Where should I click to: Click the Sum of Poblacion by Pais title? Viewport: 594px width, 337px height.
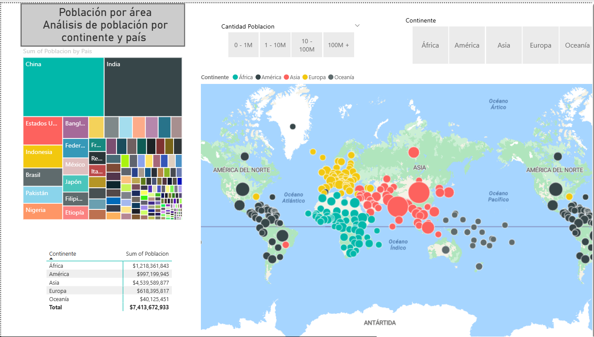pos(58,51)
